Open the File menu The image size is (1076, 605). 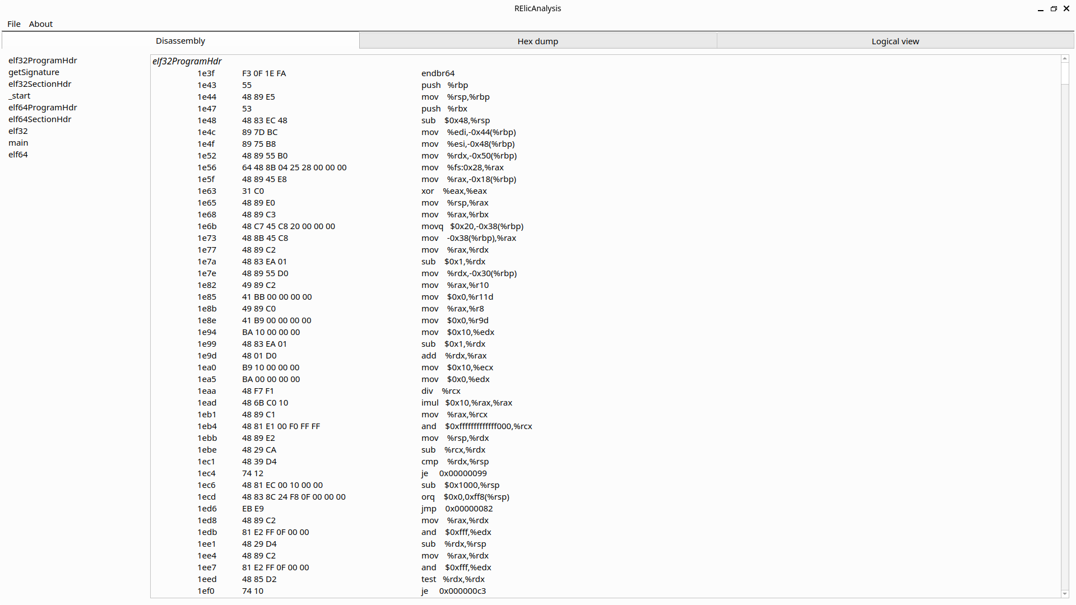pos(14,24)
